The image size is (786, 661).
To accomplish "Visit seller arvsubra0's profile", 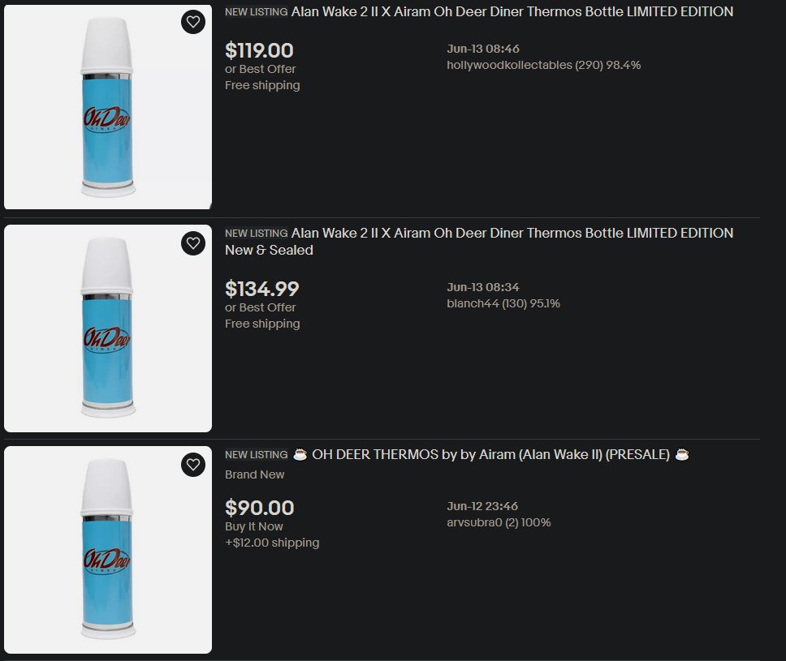I will tap(481, 522).
